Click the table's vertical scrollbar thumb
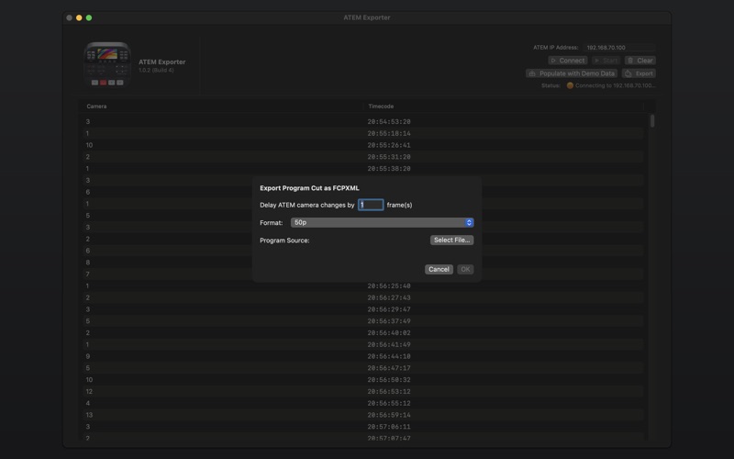 [652, 121]
